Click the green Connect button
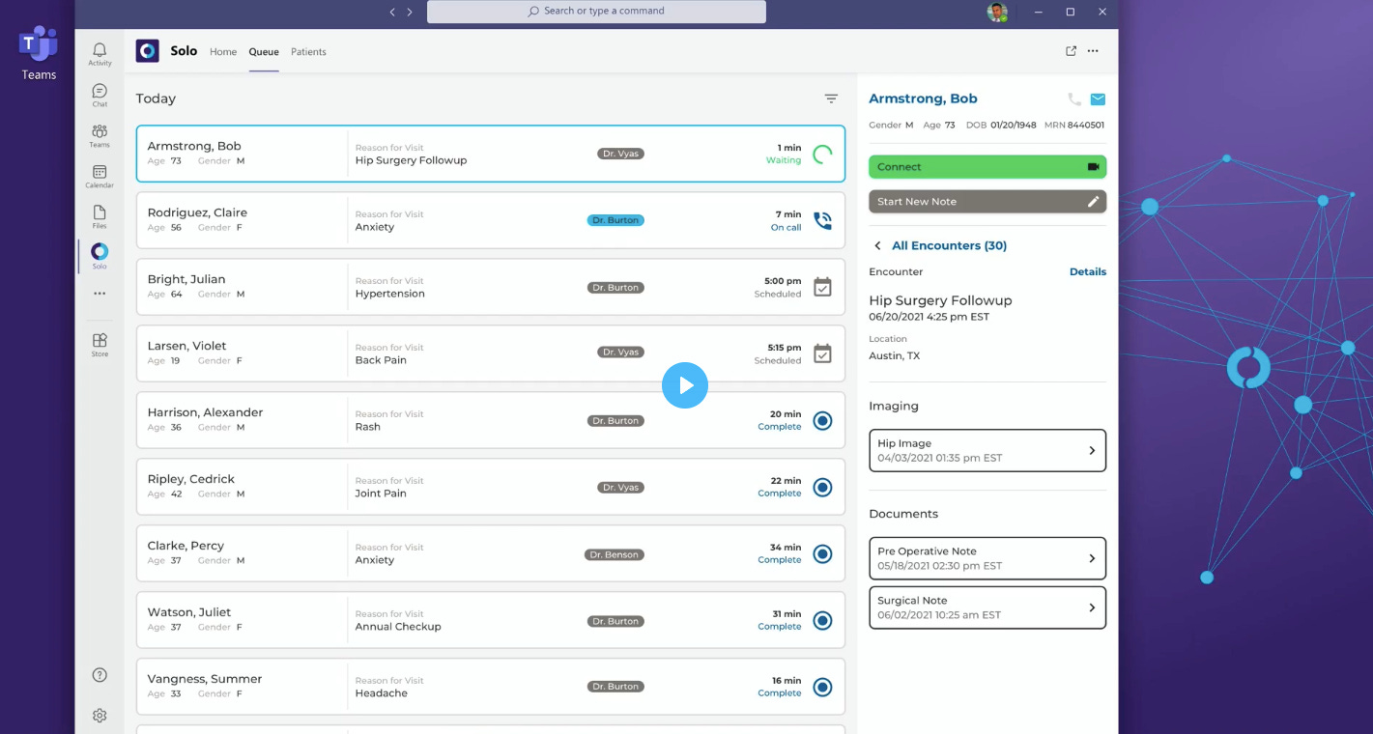Viewport: 1373px width, 734px height. 987,167
